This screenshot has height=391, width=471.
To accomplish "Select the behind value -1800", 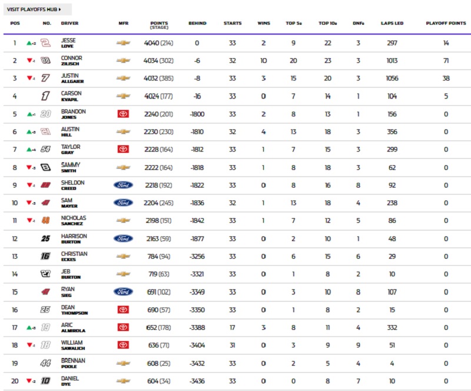I will (197, 114).
